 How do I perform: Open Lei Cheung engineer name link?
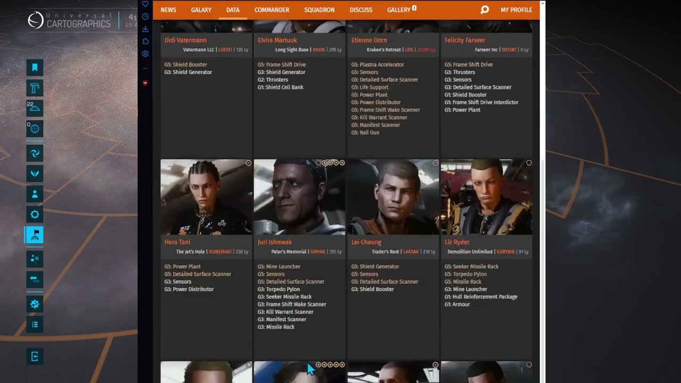367,242
